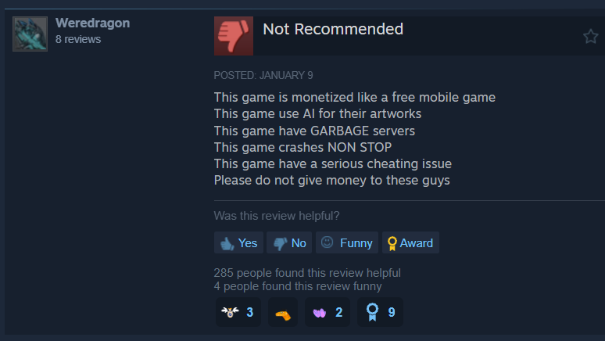Click the blue ribbon award badge showing 9
605x341 pixels.
380,312
